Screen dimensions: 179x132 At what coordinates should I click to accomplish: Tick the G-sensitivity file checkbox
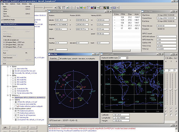[x=13, y=89]
